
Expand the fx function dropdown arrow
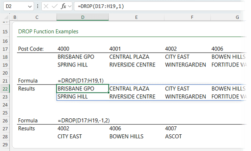[x=70, y=7]
